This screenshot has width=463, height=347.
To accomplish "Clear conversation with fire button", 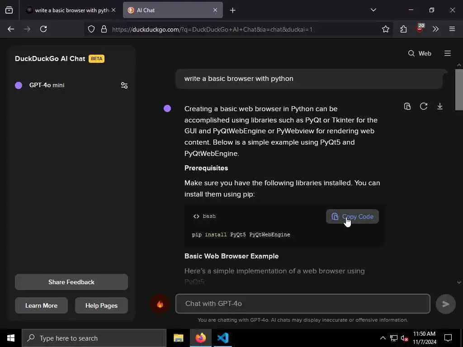I will click(160, 304).
